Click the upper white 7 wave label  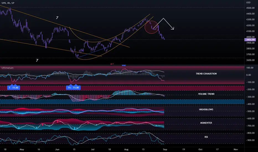[57, 18]
